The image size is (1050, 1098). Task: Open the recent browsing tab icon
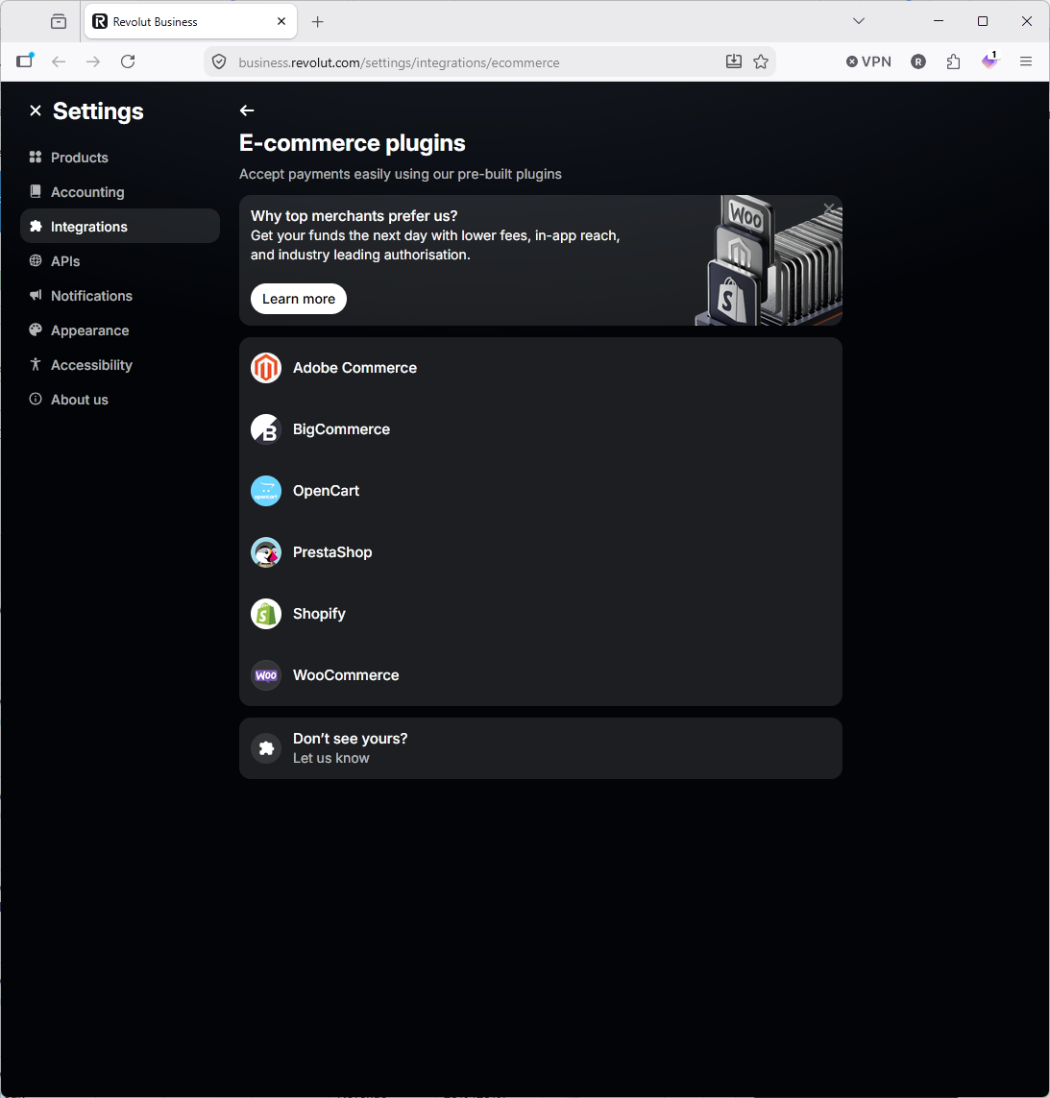coord(59,22)
